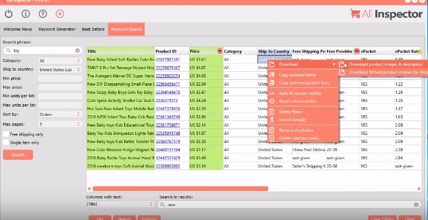The image size is (428, 220).
Task: Click the Search button
Action: [x=18, y=155]
